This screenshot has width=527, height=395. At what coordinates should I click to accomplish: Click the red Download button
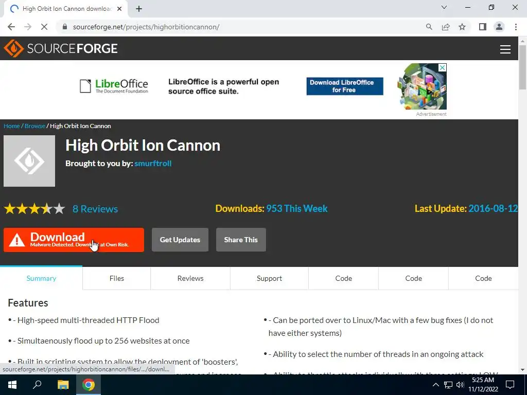(74, 240)
